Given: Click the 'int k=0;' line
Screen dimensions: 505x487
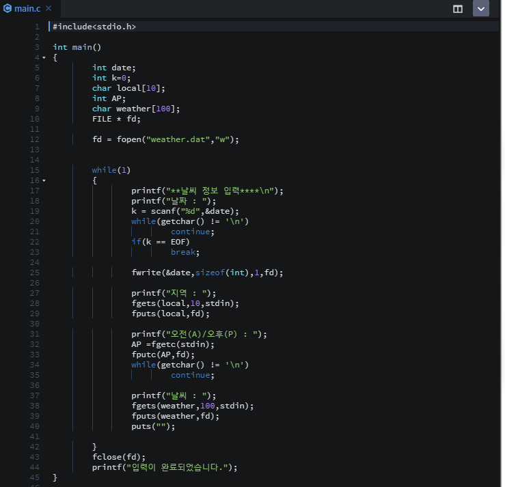Looking at the screenshot, I should (x=111, y=78).
